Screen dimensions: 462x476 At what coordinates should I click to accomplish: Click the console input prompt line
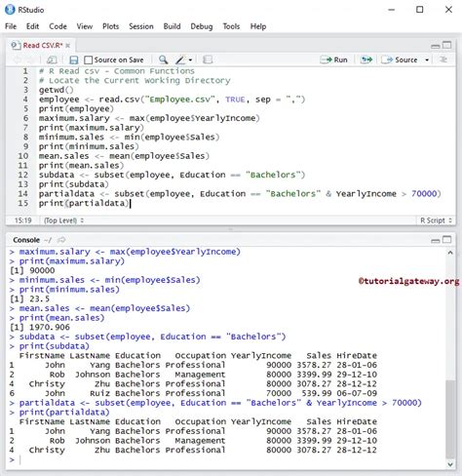[227, 459]
